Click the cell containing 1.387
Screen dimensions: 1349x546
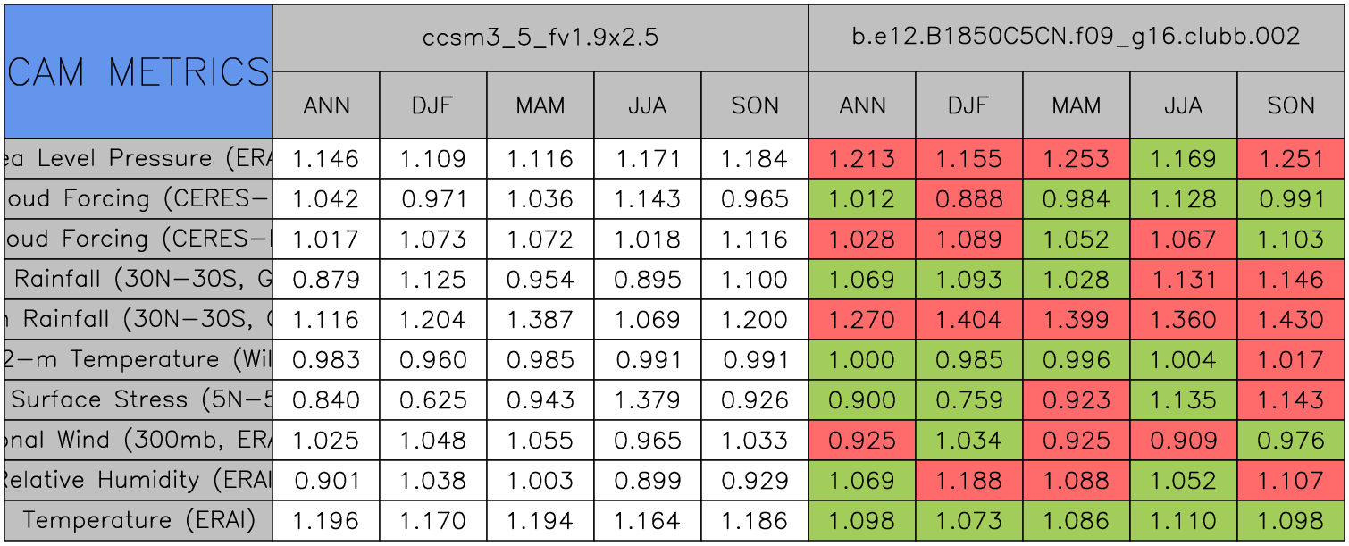point(540,320)
